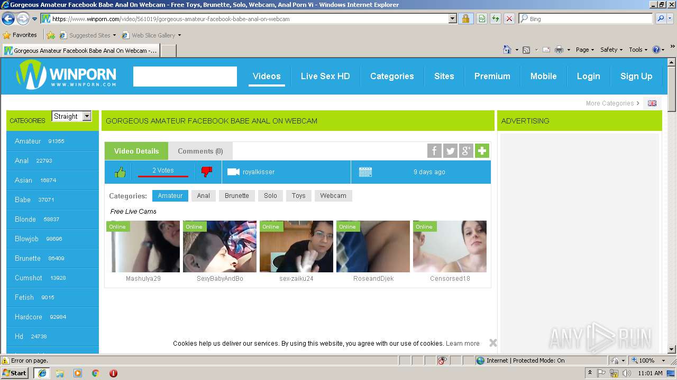Click the UK flag language icon
This screenshot has height=380, width=677.
(x=652, y=103)
